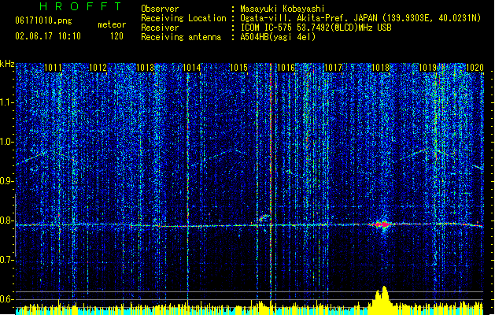Click time marker 1012
The width and height of the screenshot is (495, 315).
[98, 68]
